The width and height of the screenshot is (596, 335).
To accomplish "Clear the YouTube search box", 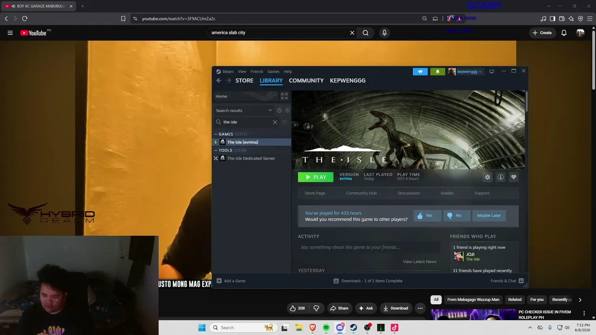I will click(352, 33).
